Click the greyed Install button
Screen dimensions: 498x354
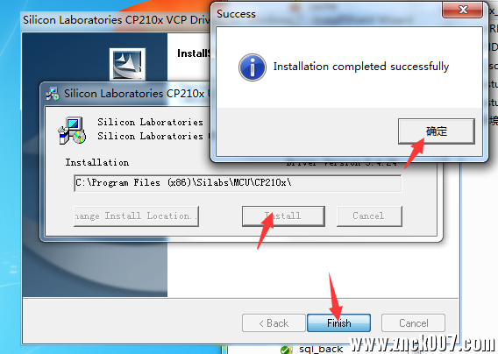283,216
